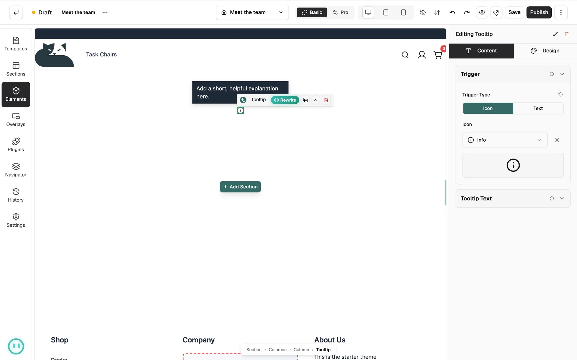This screenshot has height=360, width=577.
Task: Switch to the Content tab
Action: tap(481, 51)
